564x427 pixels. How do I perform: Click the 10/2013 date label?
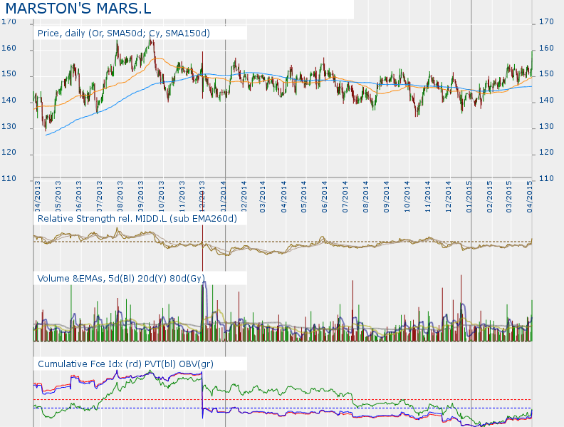click(x=161, y=197)
